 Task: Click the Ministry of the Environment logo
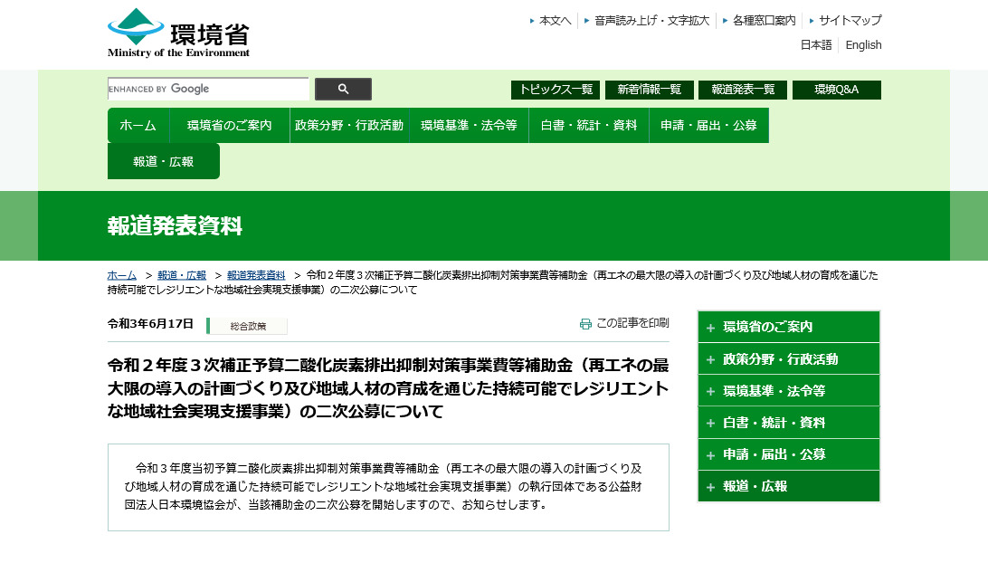(178, 33)
